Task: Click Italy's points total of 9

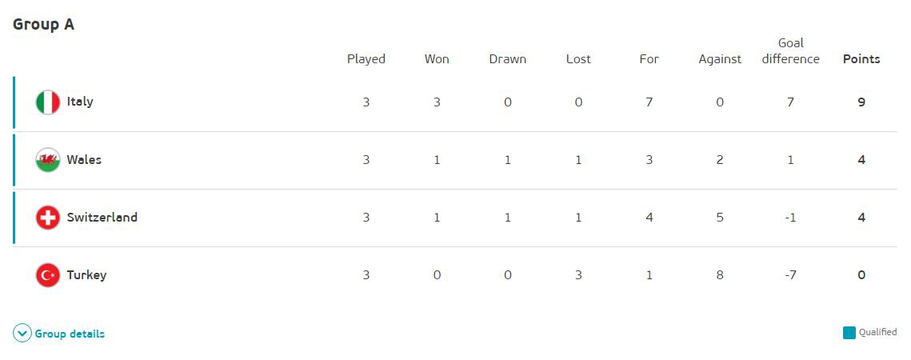Action: [861, 102]
